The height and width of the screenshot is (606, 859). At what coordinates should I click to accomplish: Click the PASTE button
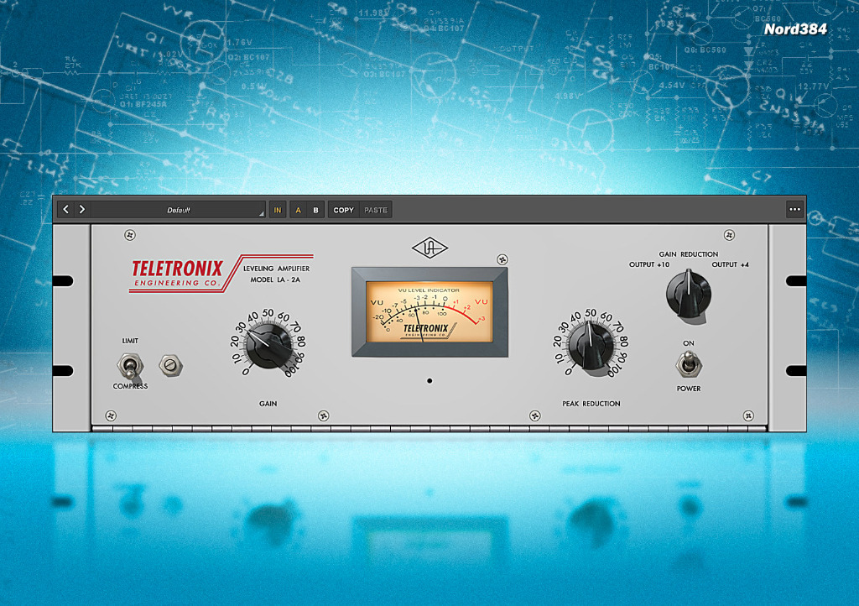point(376,210)
